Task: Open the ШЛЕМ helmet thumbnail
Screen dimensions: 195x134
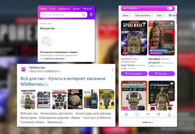Action: pos(75,99)
